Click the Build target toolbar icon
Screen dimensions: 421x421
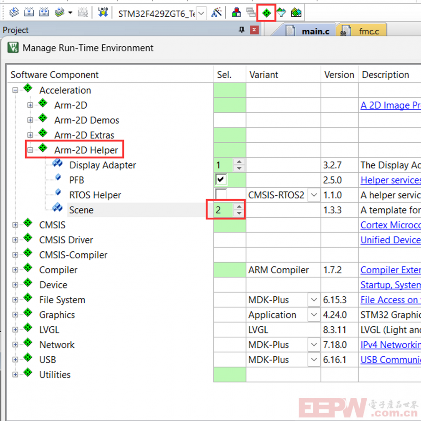[29, 12]
